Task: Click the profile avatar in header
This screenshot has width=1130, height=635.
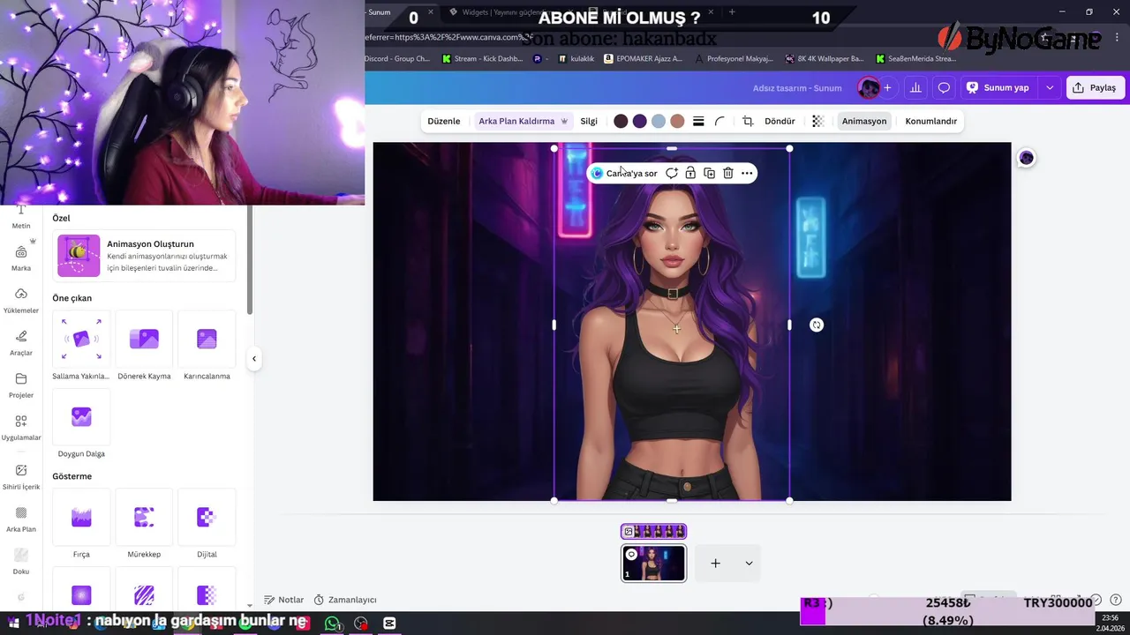Action: point(869,87)
